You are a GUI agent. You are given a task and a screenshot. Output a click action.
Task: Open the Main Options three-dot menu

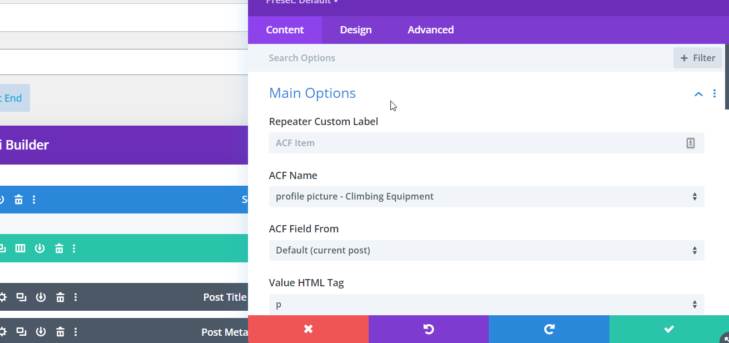click(x=715, y=94)
